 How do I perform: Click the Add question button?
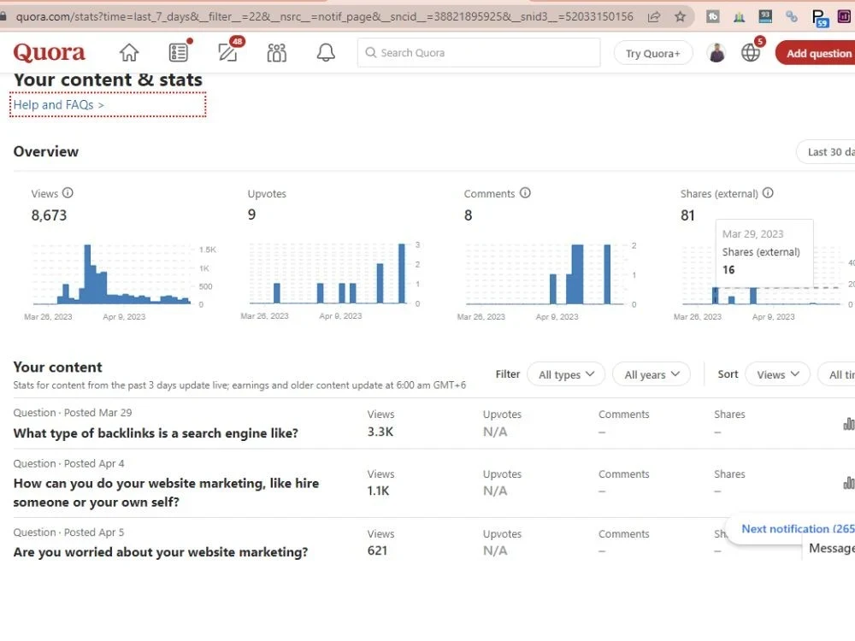coord(815,53)
